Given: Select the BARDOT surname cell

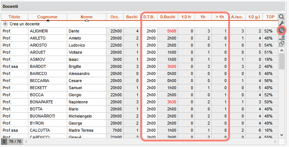Looking at the screenshot, I should point(47,66).
